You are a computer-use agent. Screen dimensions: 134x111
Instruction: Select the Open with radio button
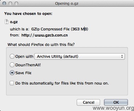coord(12,56)
